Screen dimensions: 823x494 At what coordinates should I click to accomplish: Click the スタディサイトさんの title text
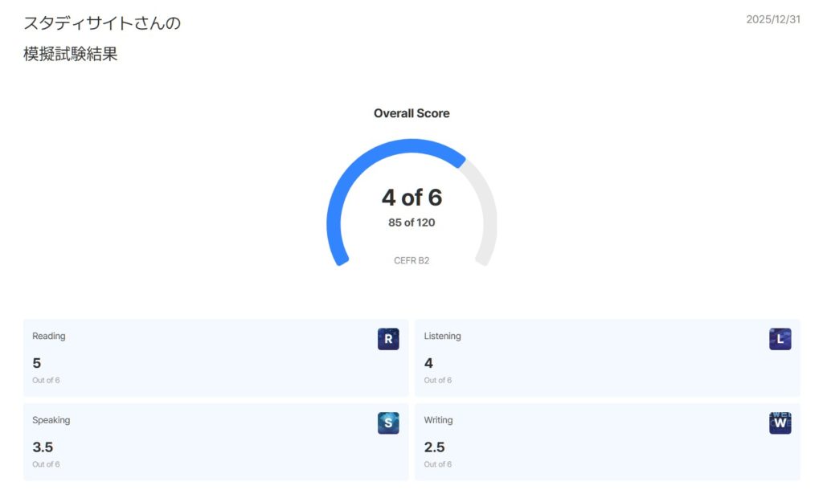click(x=102, y=23)
